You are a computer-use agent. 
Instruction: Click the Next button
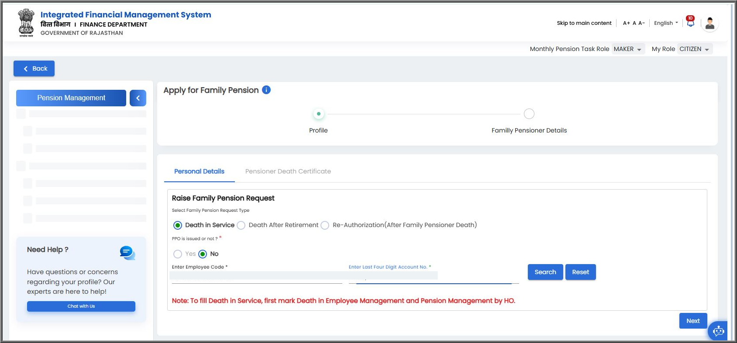pyautogui.click(x=693, y=321)
